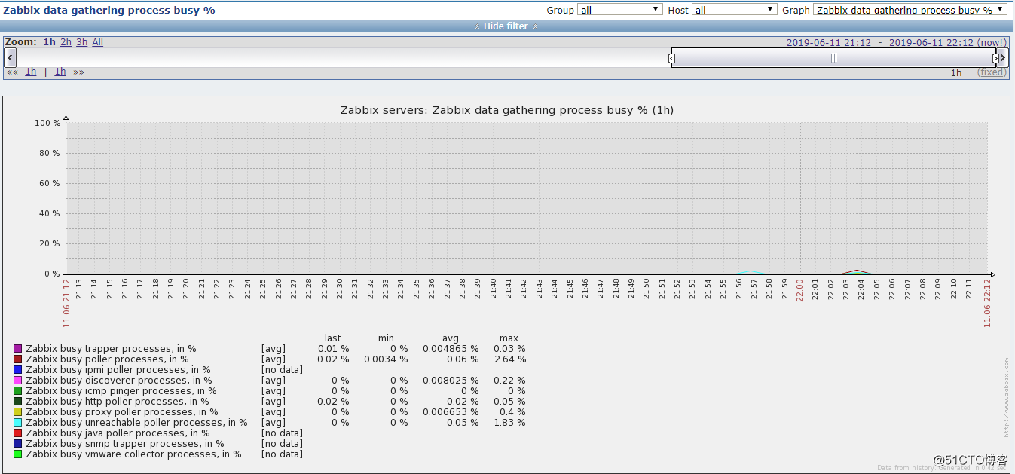The width and height of the screenshot is (1015, 474).
Task: Set zoom to 3h
Action: tap(81, 42)
